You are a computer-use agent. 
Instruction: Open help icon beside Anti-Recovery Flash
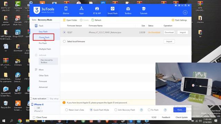pos(141,110)
